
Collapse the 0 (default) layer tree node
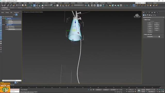pos(3,18)
